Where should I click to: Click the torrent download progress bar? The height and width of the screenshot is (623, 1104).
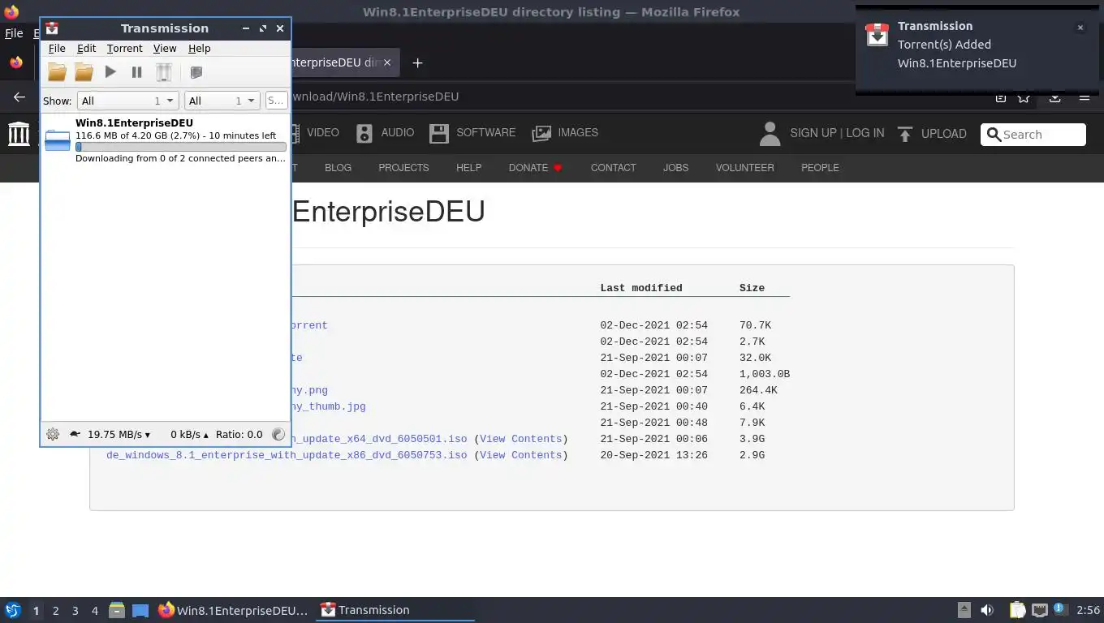pos(181,147)
